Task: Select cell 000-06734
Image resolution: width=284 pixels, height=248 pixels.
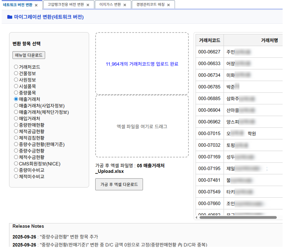Action: 209,75
